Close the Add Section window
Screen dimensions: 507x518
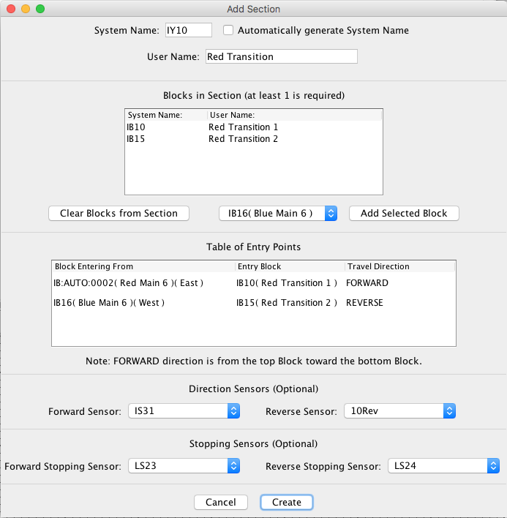(x=10, y=9)
